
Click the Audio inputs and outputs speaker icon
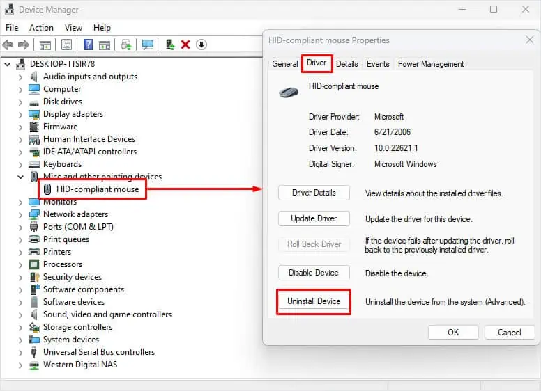pyautogui.click(x=33, y=77)
